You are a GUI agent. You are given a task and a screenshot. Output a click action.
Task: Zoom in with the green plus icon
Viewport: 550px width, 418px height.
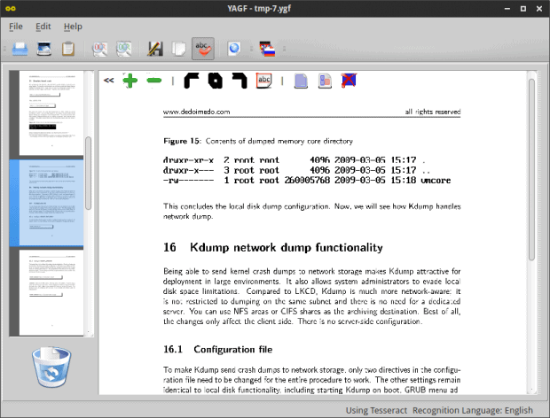click(x=130, y=81)
